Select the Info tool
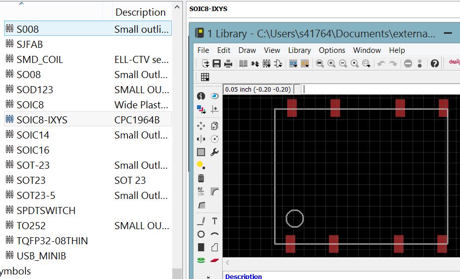This screenshot has height=279, width=460. point(201,96)
